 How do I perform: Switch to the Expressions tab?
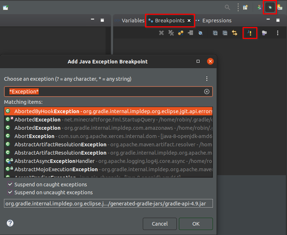[x=217, y=21]
